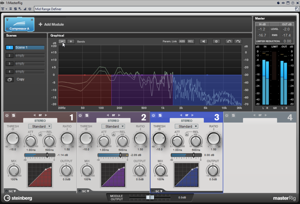Click the preset management icon beside the preset name

click(297, 9)
